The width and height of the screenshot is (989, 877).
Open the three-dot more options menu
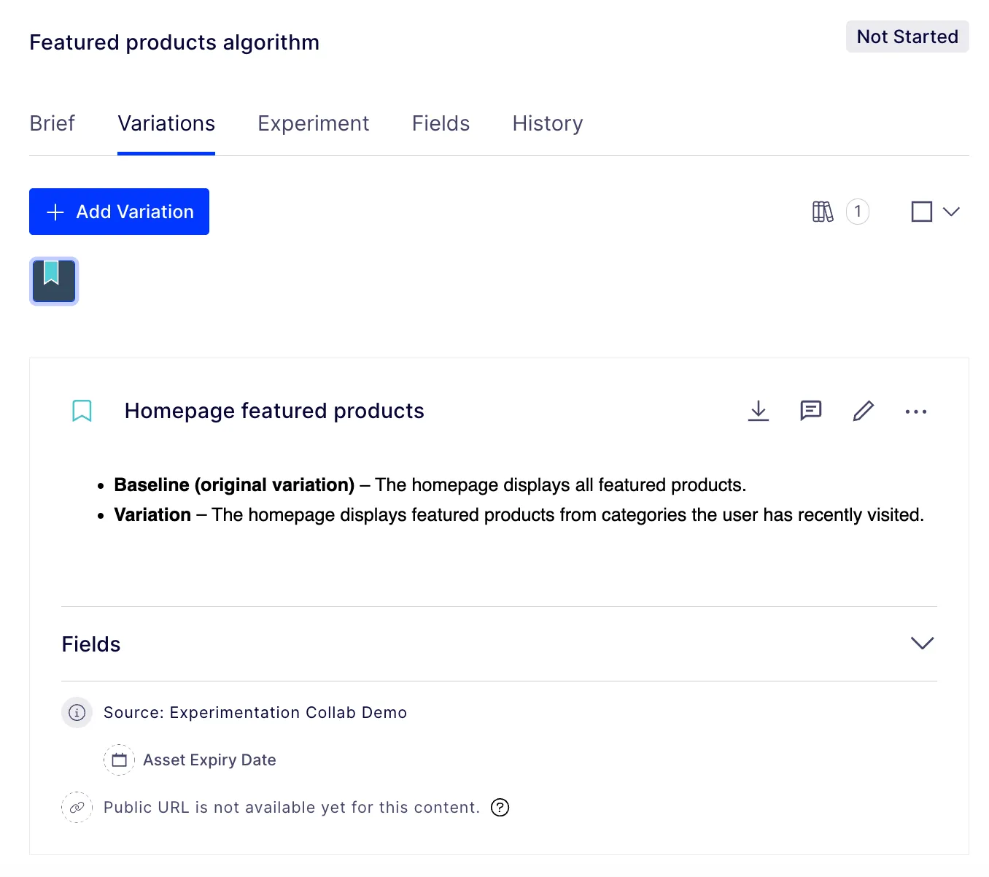point(916,412)
